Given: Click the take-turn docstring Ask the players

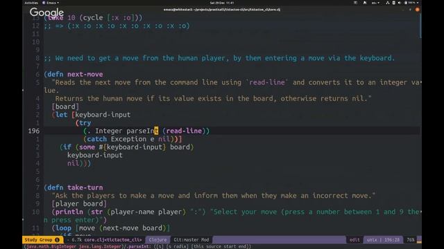Looking at the screenshot, I should 214,196.
